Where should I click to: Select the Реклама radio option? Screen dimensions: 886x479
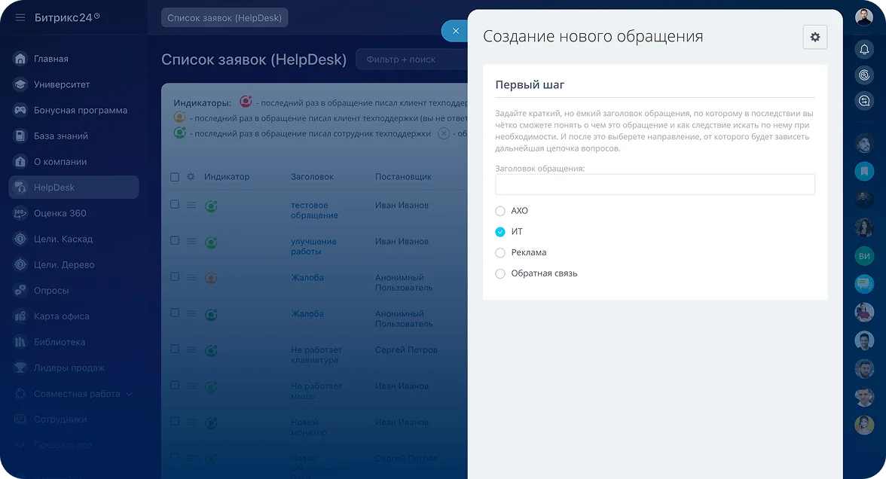click(500, 252)
